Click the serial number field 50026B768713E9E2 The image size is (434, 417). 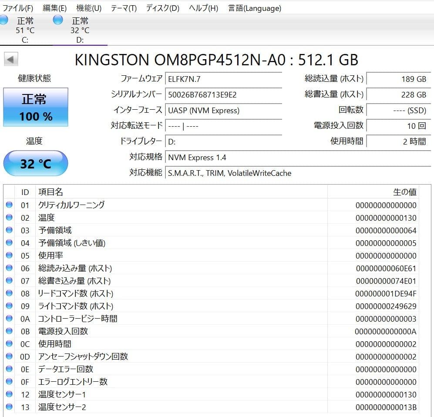point(224,94)
